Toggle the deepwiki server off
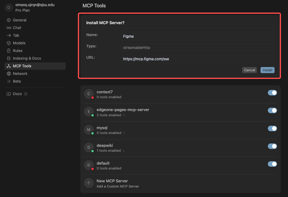Image resolution: width=288 pixels, height=197 pixels. tap(272, 146)
